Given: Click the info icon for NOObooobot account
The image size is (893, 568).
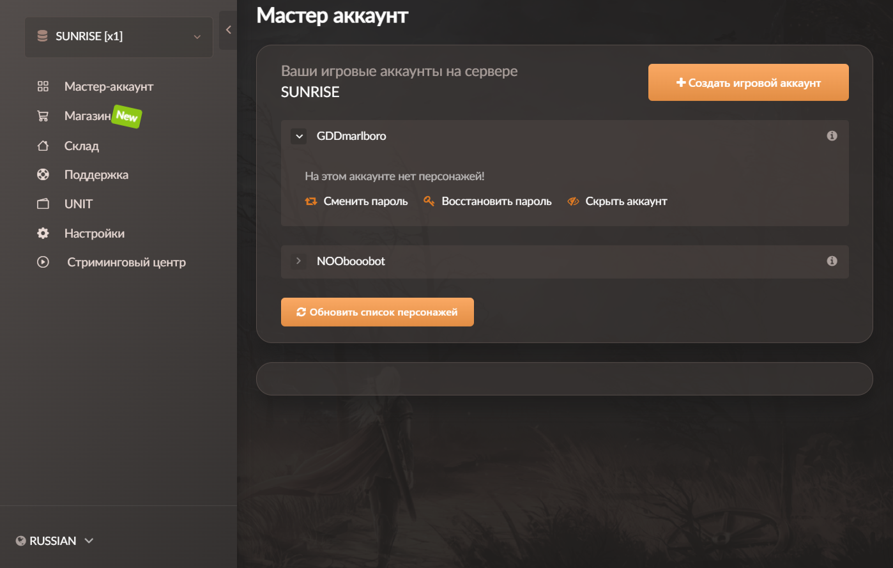Looking at the screenshot, I should tap(832, 261).
